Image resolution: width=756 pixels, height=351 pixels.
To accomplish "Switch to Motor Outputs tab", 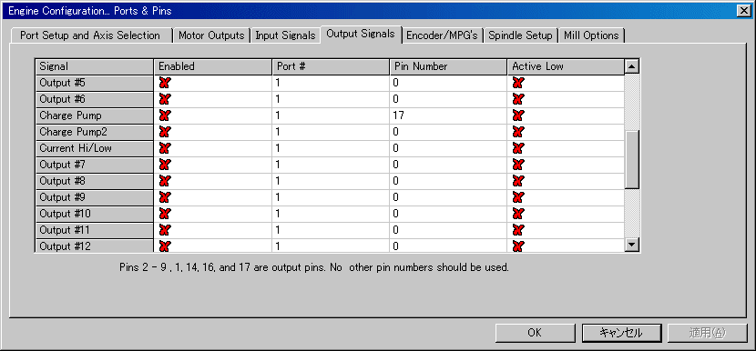I will (x=211, y=35).
